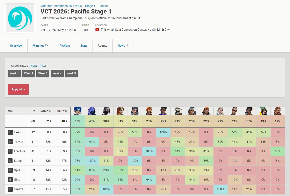Click the ATK WIN column header
Image resolution: width=290 pixels, height=196 pixels.
(46, 111)
